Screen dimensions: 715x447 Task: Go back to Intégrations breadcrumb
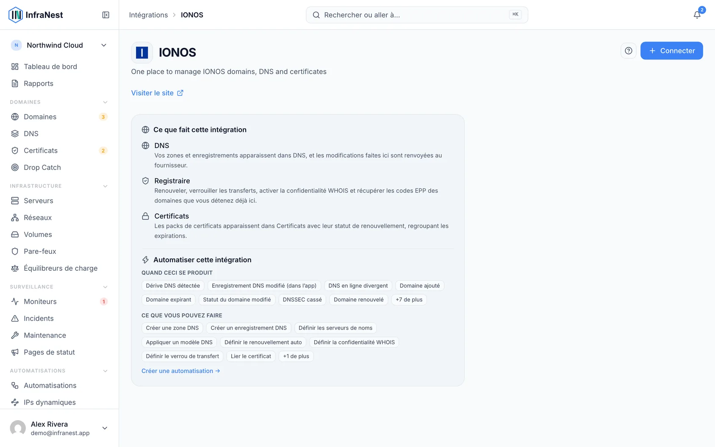pyautogui.click(x=148, y=15)
